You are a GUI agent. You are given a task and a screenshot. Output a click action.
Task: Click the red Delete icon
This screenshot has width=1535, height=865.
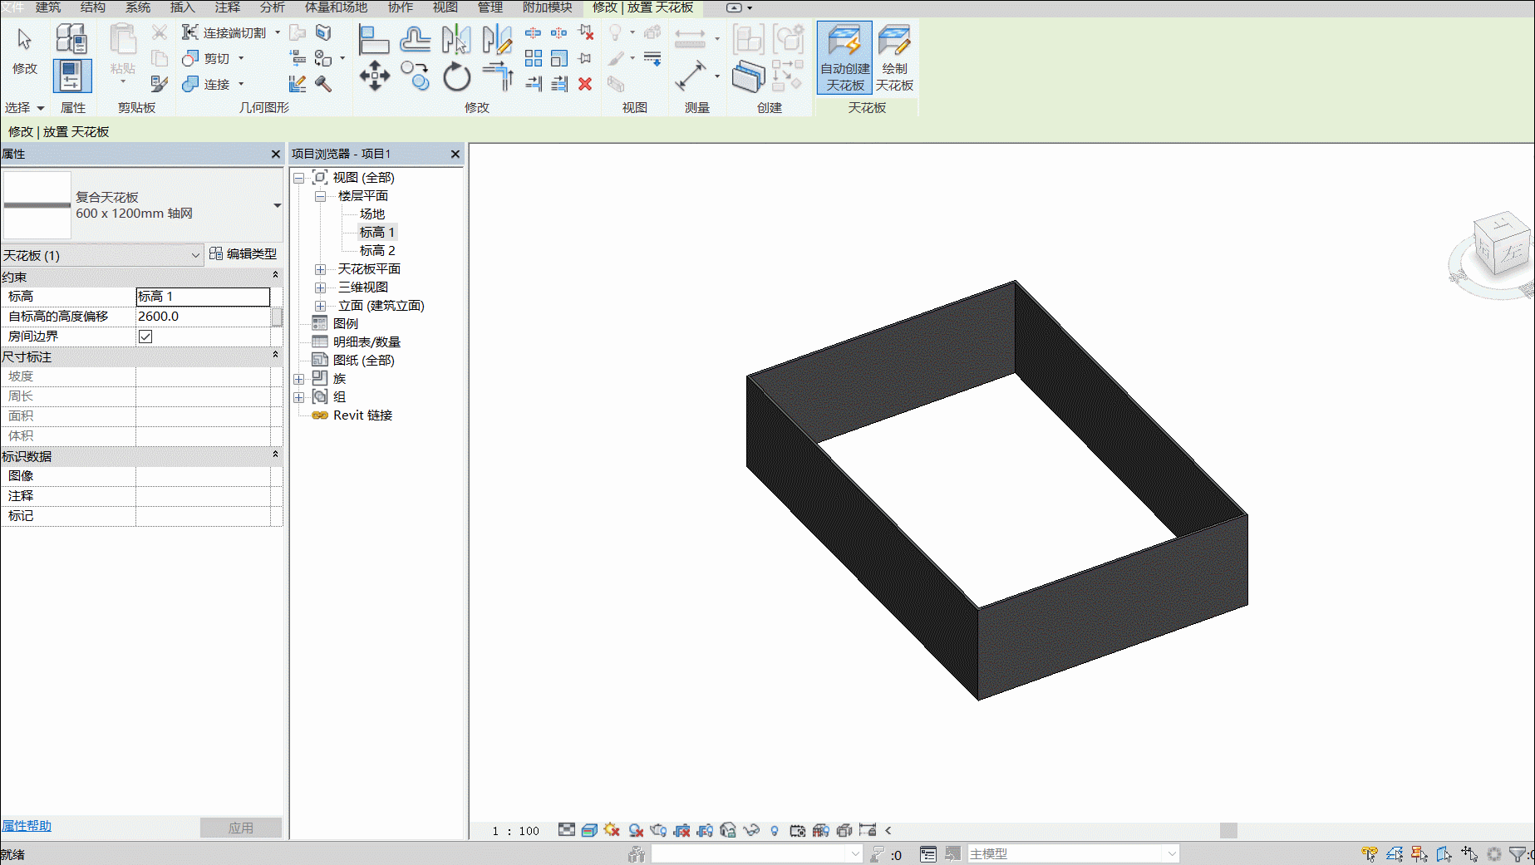pyautogui.click(x=585, y=84)
